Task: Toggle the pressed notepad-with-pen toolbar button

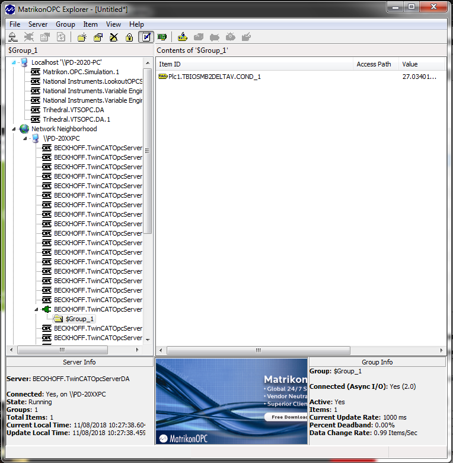Action: 146,37
